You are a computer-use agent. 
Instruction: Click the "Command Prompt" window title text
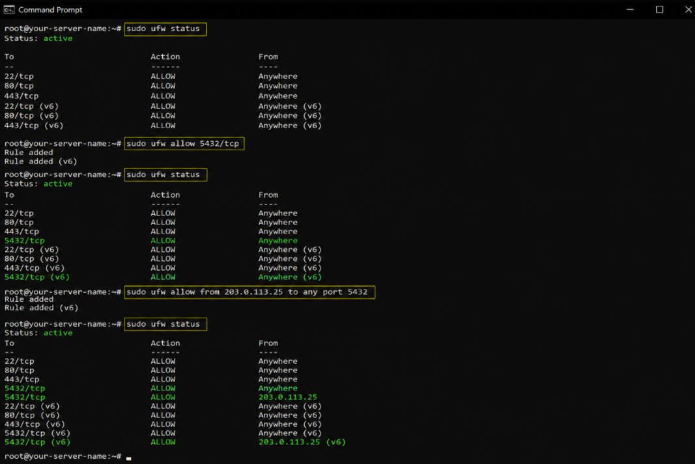[50, 10]
